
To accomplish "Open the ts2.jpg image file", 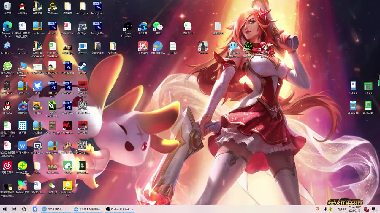I will pyautogui.click(x=353, y=86).
